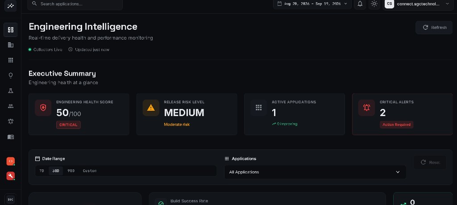Click the 0 improving indicator
Viewport: 457px width, 205px height.
pyautogui.click(x=284, y=124)
